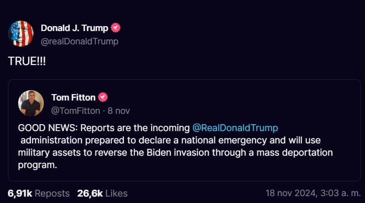
Task: Click the @realDonaldTrump handle under name
Action: (80, 41)
